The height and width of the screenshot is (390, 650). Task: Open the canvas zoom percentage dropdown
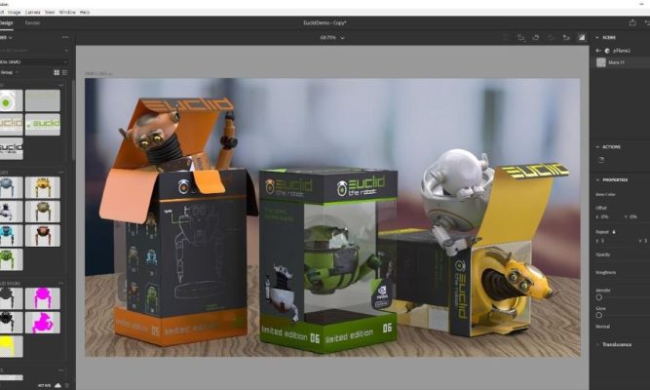pos(332,37)
